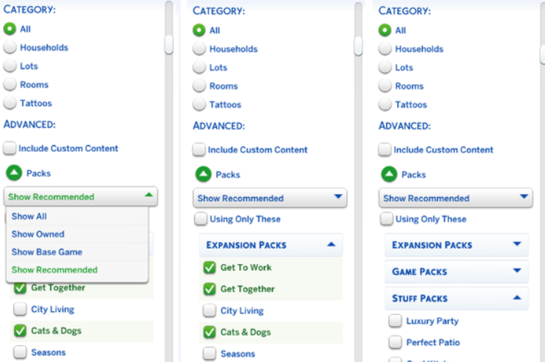This screenshot has width=545, height=362.
Task: Collapse the Stuff Packs section
Action: click(516, 298)
